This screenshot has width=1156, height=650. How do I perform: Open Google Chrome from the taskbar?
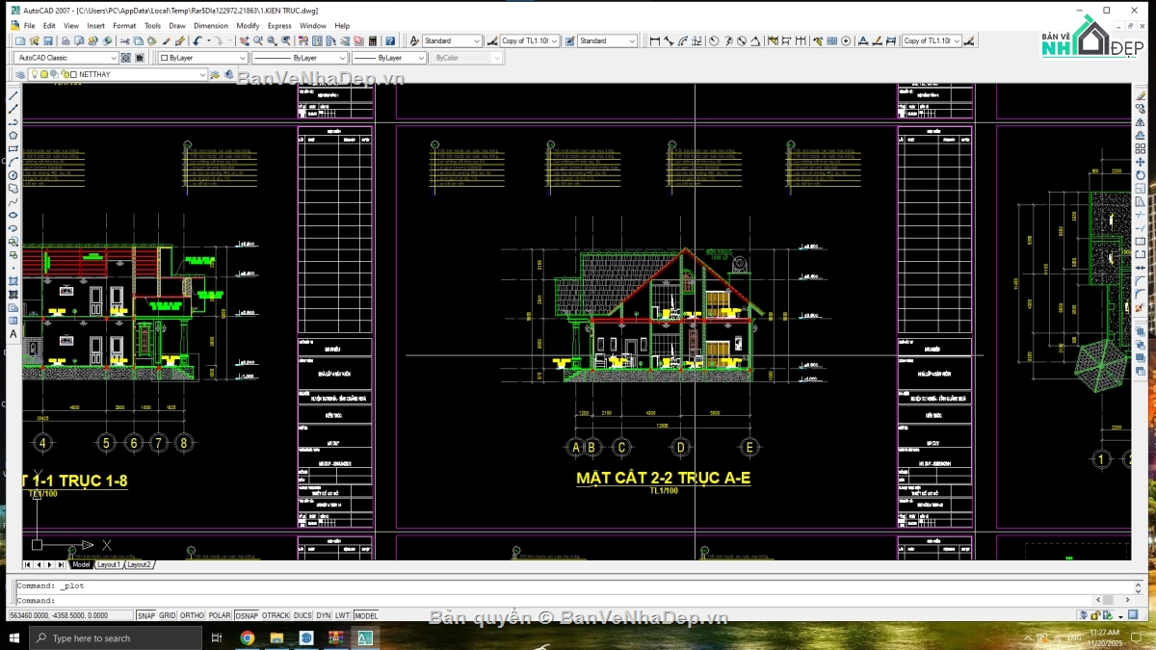(x=247, y=637)
